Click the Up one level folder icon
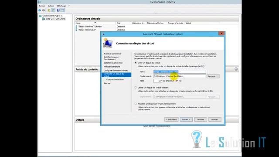The width and height of the screenshot is (279, 157). click(49, 10)
